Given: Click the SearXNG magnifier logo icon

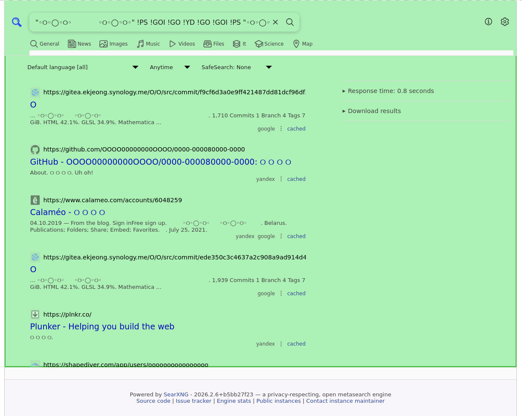Looking at the screenshot, I should (17, 22).
